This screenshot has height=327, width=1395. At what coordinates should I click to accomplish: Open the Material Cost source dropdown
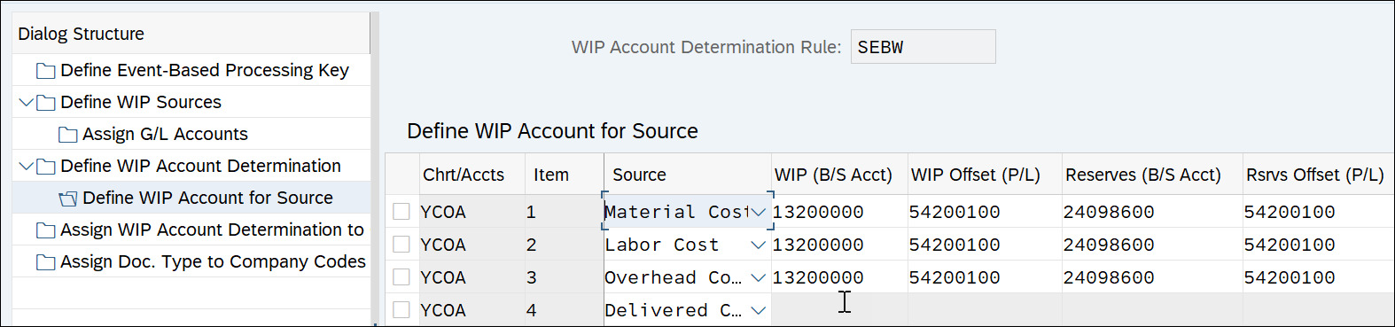758,212
